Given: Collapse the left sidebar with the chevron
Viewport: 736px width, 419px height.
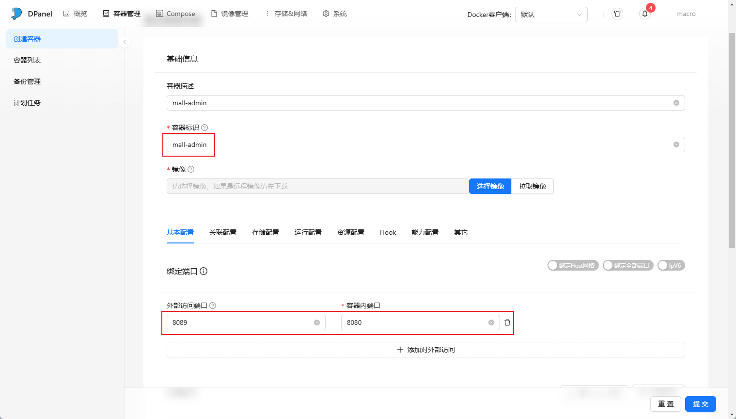Looking at the screenshot, I should [x=125, y=42].
